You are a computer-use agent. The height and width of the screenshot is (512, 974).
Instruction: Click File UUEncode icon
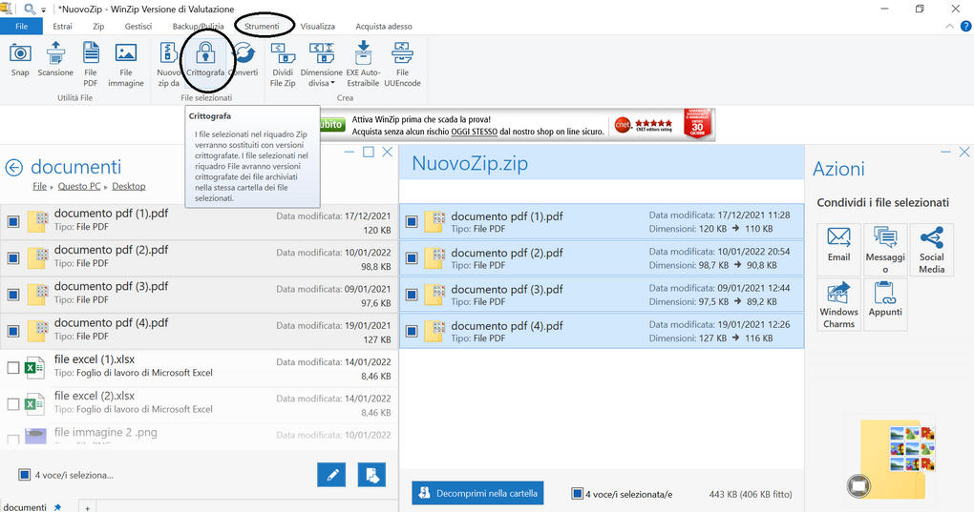coord(402,64)
